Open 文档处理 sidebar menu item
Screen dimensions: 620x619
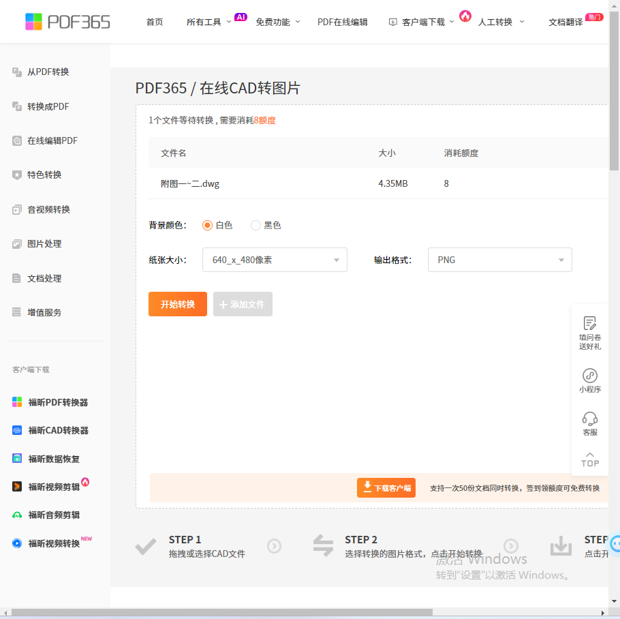[44, 278]
